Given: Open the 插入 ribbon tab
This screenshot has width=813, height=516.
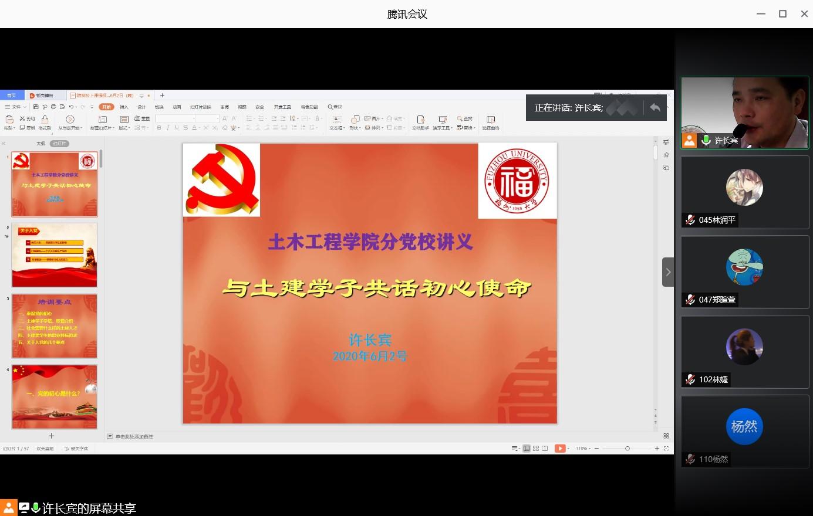Looking at the screenshot, I should click(x=124, y=107).
